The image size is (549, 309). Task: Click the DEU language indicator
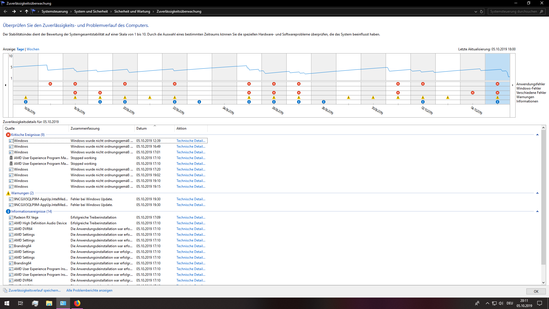pyautogui.click(x=510, y=303)
